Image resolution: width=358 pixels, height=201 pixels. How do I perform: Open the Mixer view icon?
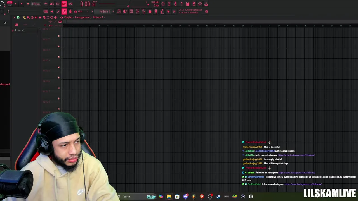[x=137, y=11]
